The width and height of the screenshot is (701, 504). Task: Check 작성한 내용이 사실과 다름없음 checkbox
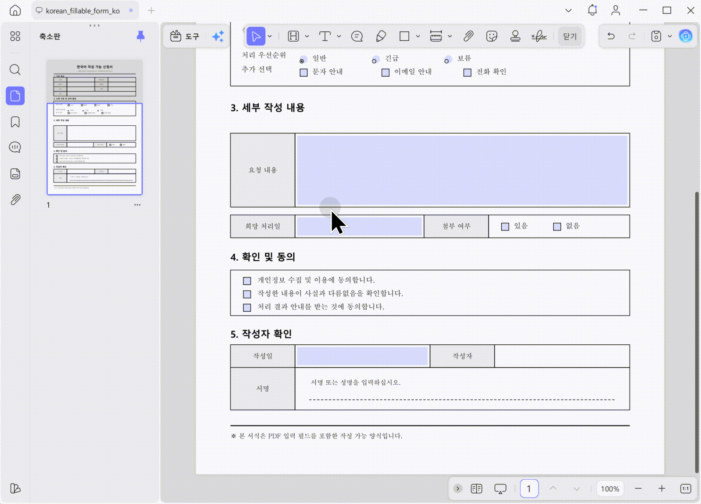coord(247,294)
